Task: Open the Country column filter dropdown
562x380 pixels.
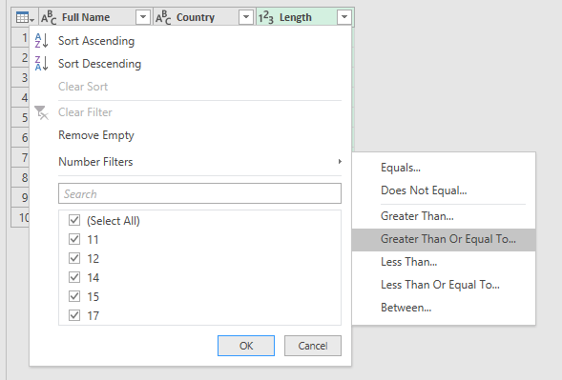Action: click(x=246, y=17)
